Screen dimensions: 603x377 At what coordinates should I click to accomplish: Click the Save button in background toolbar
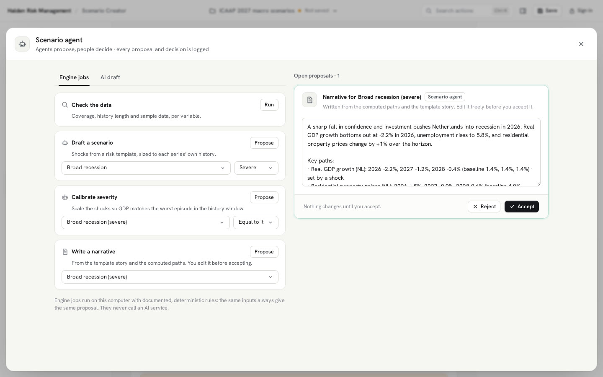pos(547,11)
